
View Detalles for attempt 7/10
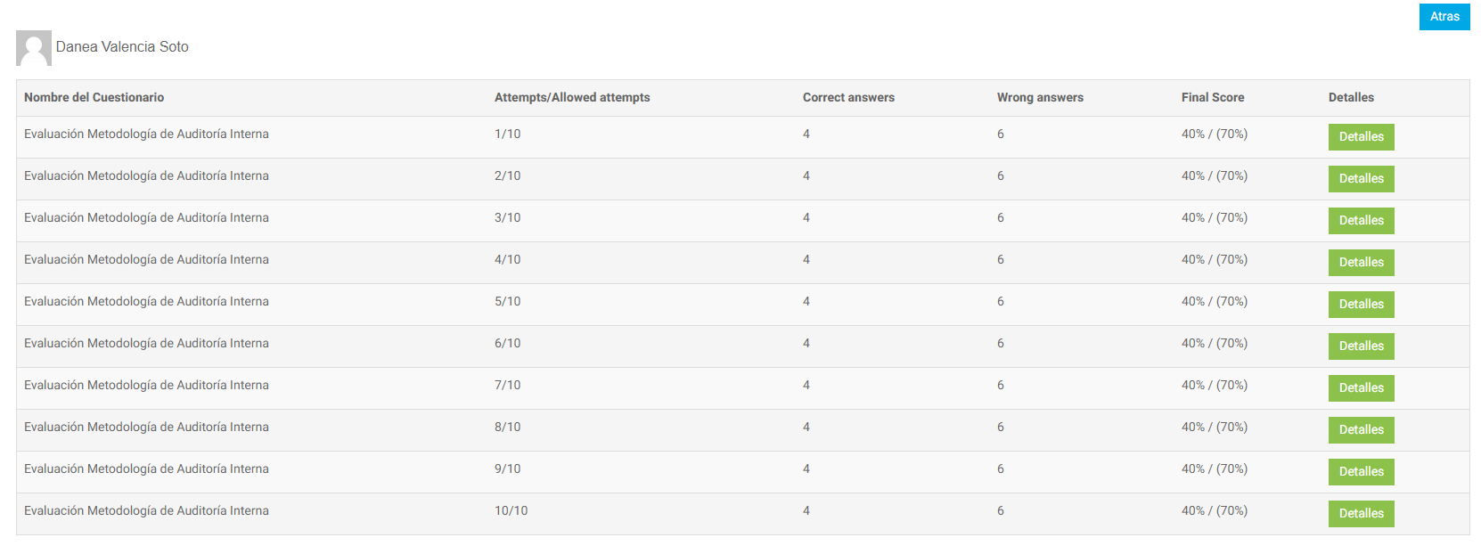[1361, 388]
